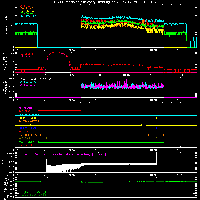
Task: Click the raised pulse on the FLARE_FLAG line
Action: [144, 124]
